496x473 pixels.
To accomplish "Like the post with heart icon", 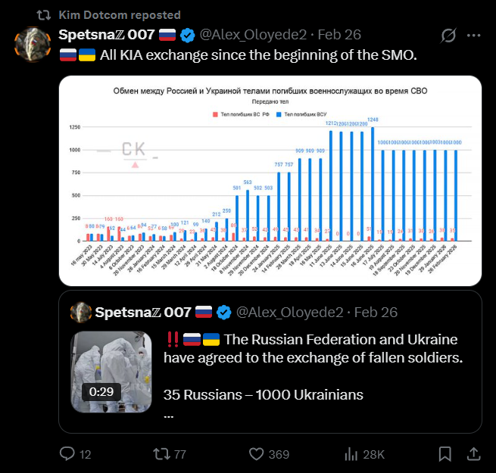I will click(257, 453).
